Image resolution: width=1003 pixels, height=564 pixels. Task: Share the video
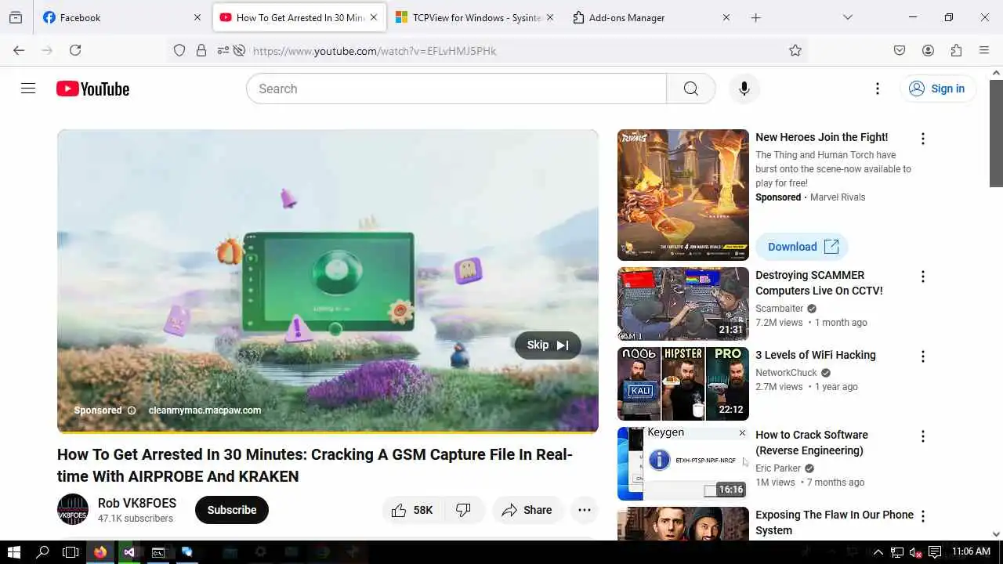click(x=527, y=510)
